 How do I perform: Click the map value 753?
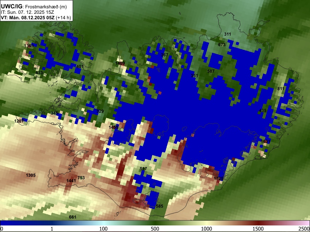point(81,177)
